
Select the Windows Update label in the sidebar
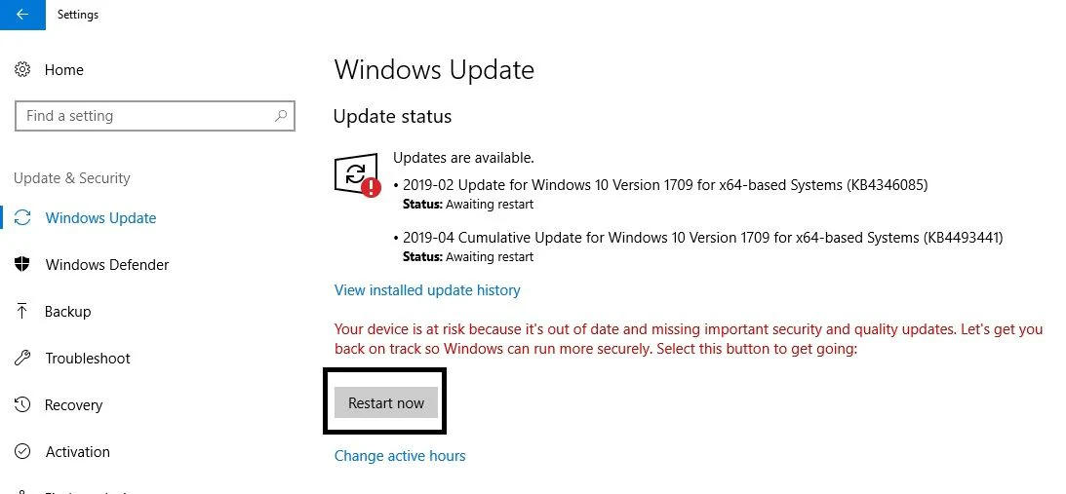coord(100,218)
